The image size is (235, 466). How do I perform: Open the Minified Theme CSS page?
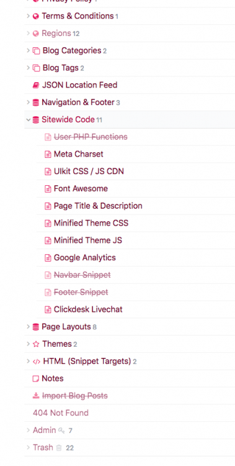91,223
